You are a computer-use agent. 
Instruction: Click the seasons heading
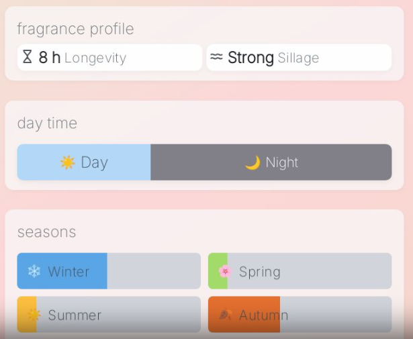coord(46,232)
